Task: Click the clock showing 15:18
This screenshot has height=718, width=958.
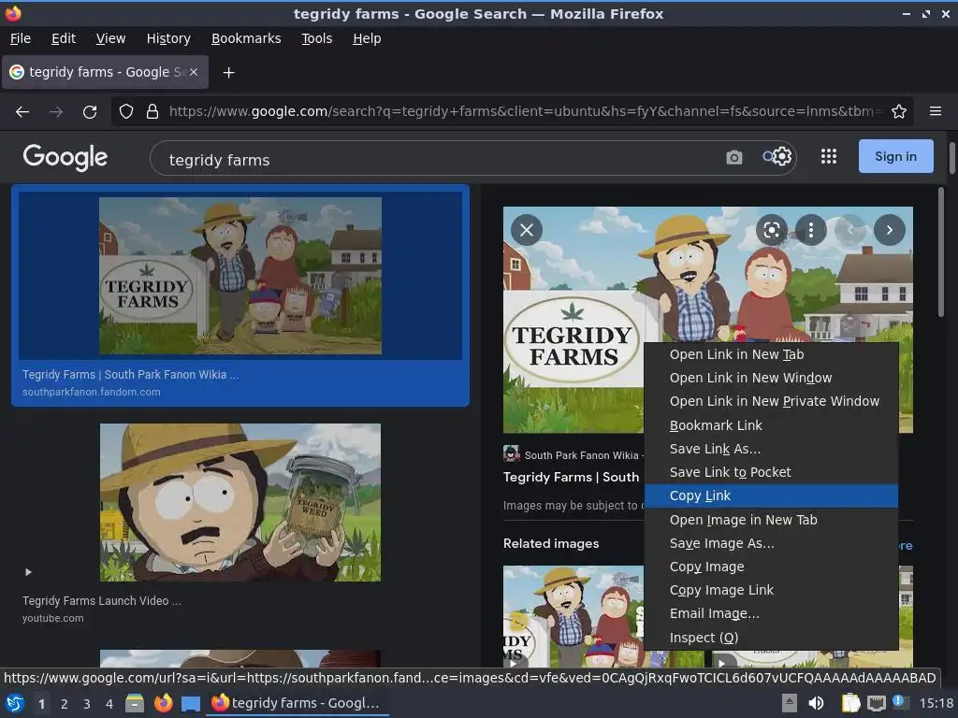Action: click(936, 703)
